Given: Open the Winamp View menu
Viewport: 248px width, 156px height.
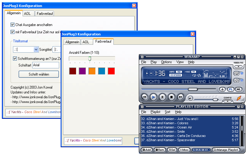Looking at the screenshot, I should coord(180,62).
